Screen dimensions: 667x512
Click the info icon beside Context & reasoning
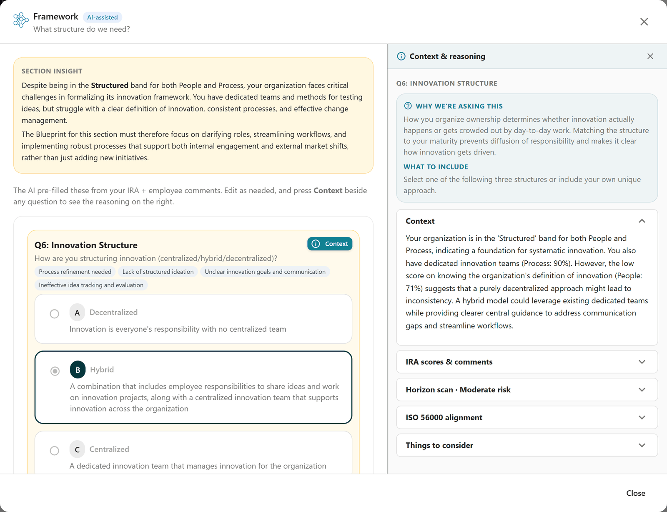click(401, 56)
